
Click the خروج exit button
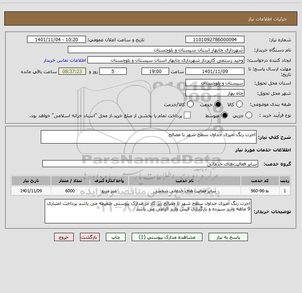(64, 237)
